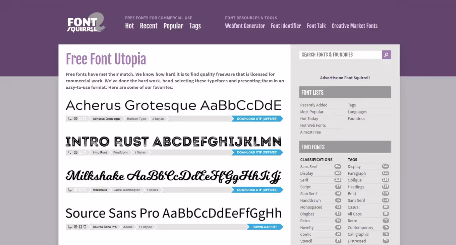The height and width of the screenshot is (245, 456).
Task: Download Milkshake OTF offsite
Action: click(x=257, y=190)
